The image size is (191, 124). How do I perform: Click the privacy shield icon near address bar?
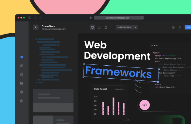coord(90,18)
